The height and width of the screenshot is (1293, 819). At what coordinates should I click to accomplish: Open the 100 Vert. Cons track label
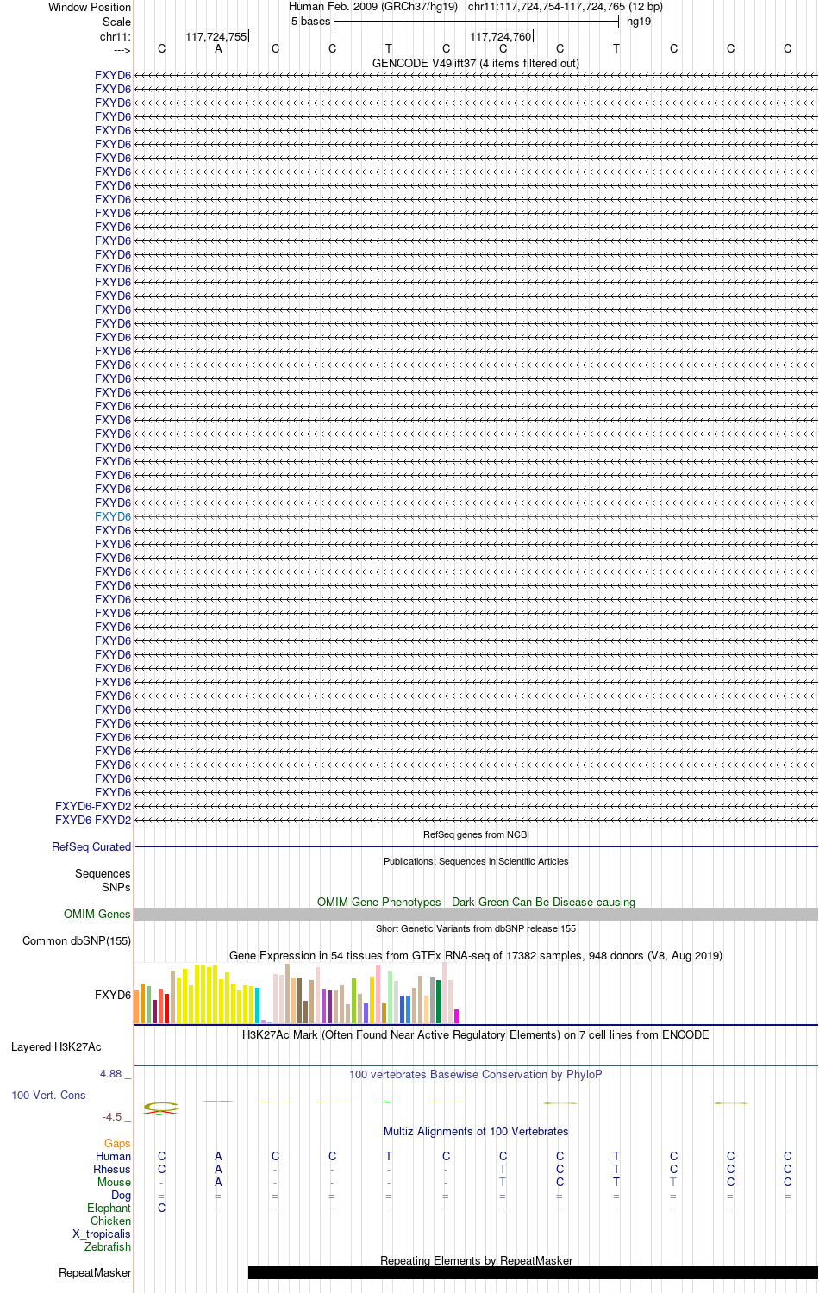coord(48,1095)
